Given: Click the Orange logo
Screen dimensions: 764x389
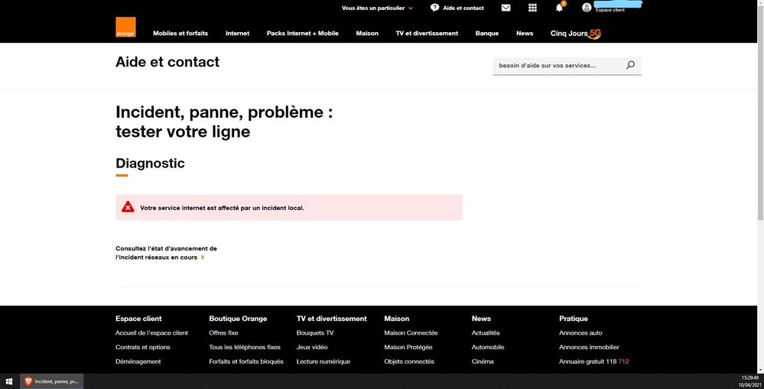Looking at the screenshot, I should pos(125,28).
